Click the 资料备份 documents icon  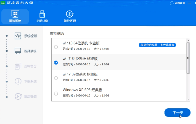point(18,66)
